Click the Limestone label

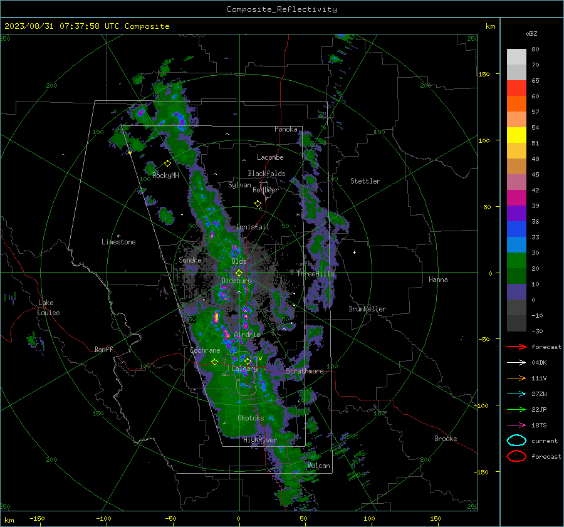tap(118, 242)
